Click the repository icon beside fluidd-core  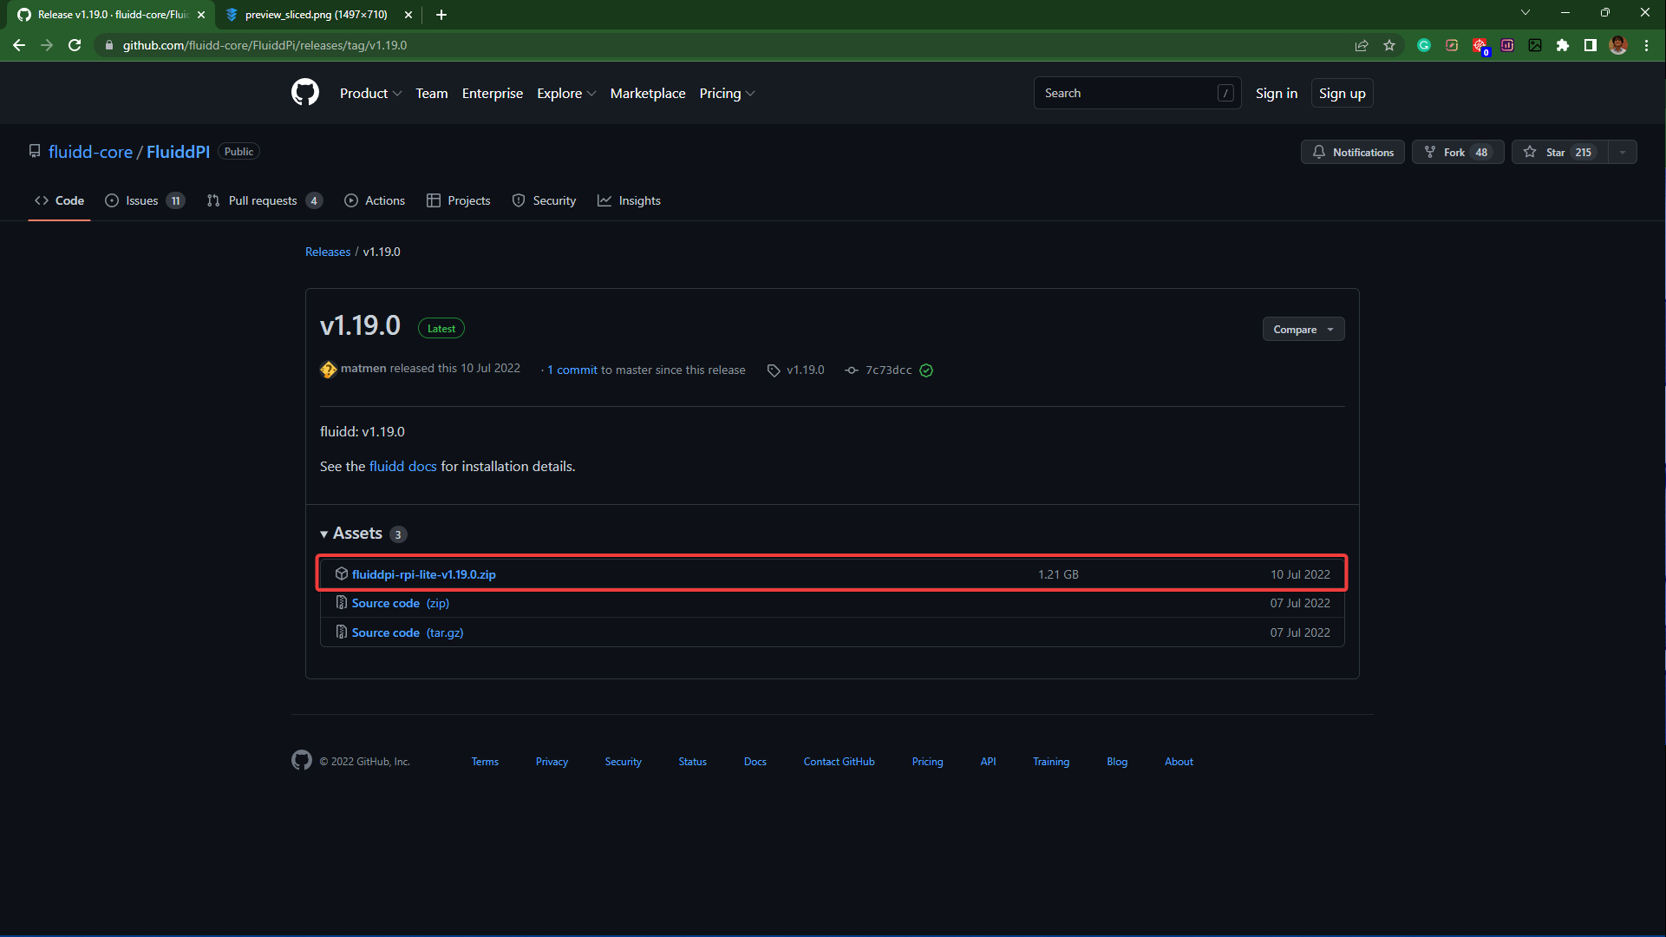(35, 152)
